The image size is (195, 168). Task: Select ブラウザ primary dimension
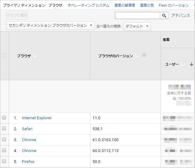coord(55,5)
